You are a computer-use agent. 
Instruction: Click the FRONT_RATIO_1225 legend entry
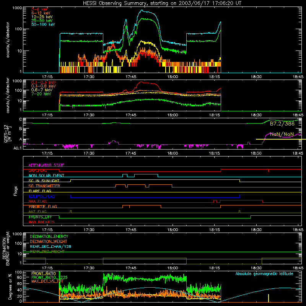pyautogui.click(x=49, y=277)
